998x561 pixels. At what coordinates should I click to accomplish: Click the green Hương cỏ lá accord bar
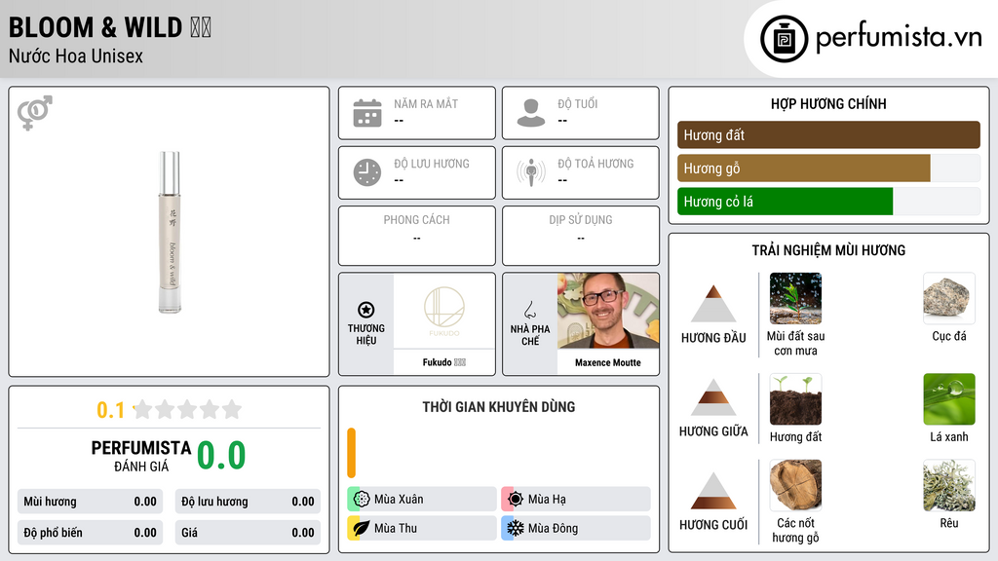[x=785, y=201]
